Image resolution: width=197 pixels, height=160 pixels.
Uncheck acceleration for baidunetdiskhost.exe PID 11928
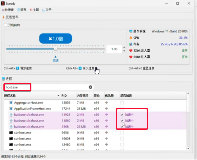[122, 115]
